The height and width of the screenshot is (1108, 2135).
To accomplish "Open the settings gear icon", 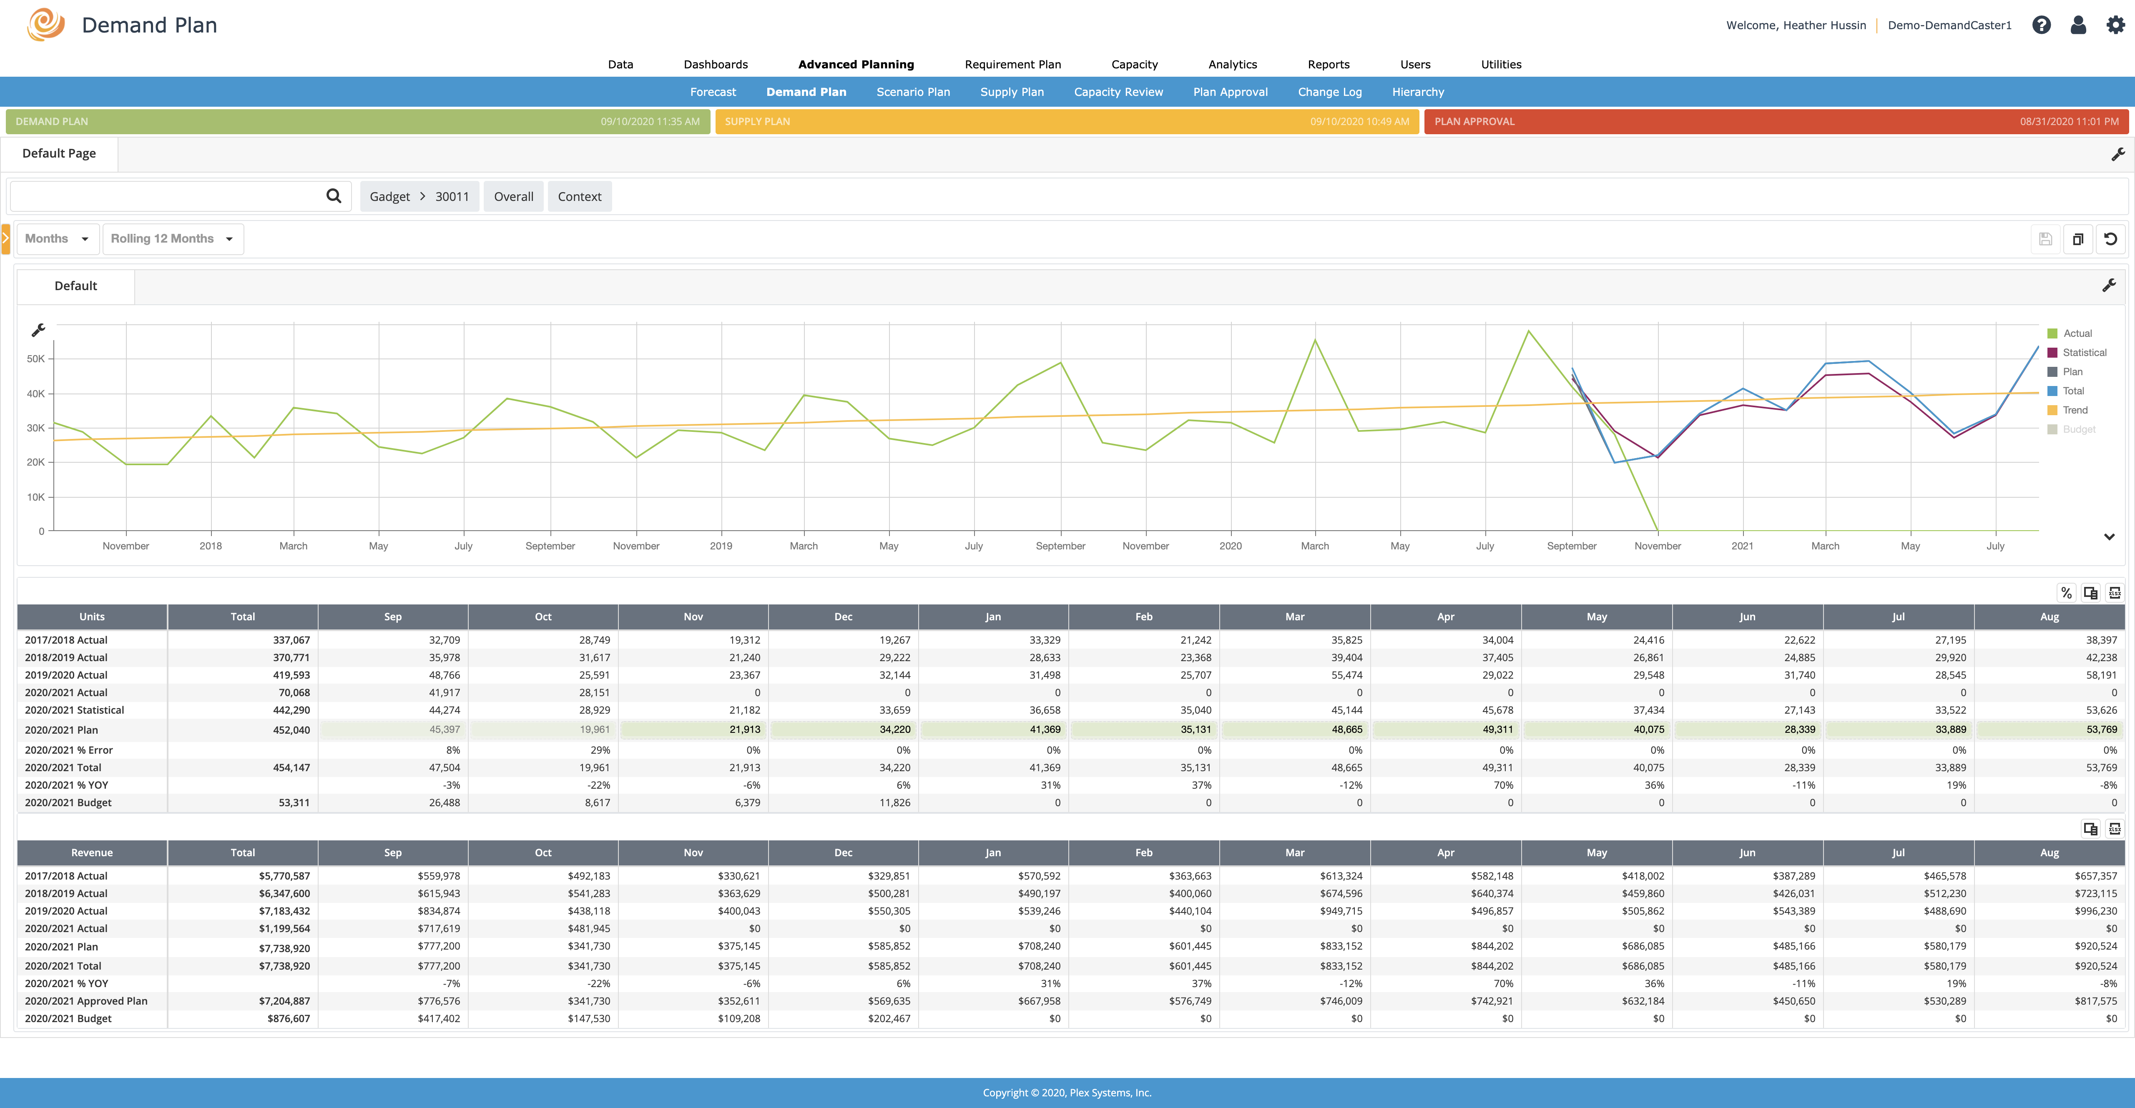I will pos(2115,25).
